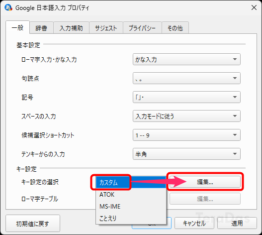Click the 記号 label

click(x=27, y=97)
